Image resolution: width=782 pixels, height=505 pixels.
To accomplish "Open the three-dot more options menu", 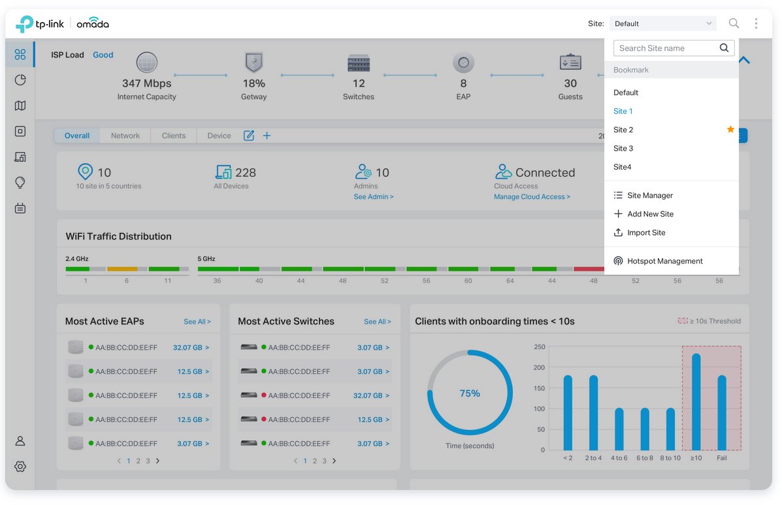I will (756, 23).
